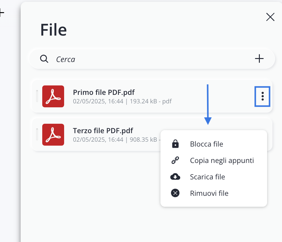This screenshot has height=242, width=282.
Task: Click the cloud download icon
Action: tap(175, 177)
